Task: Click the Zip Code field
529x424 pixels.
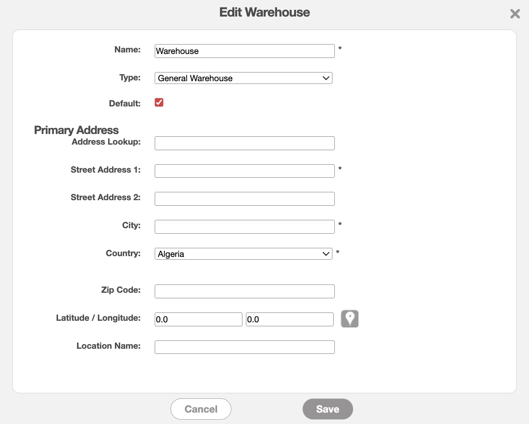Action: point(244,292)
